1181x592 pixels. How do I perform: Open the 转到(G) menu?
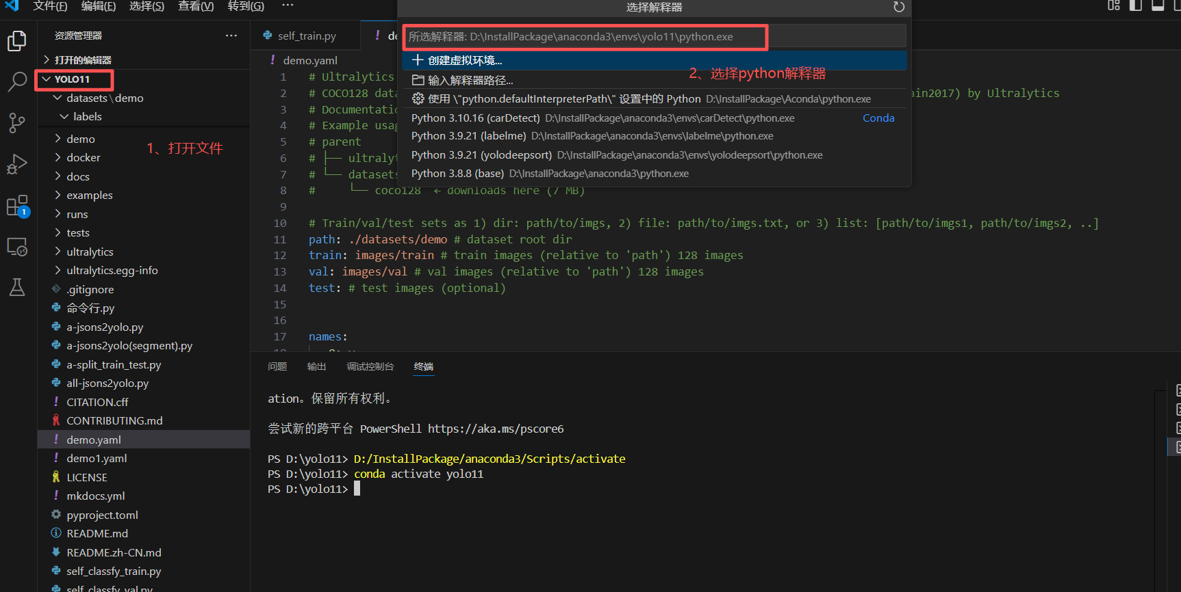(x=246, y=6)
